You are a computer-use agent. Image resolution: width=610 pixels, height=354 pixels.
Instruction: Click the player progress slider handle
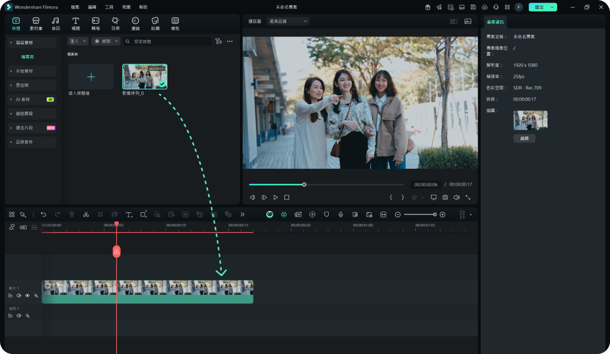coord(304,185)
